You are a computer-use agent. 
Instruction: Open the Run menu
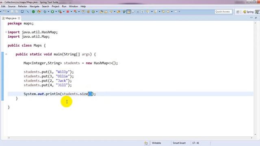click(x=64, y=6)
